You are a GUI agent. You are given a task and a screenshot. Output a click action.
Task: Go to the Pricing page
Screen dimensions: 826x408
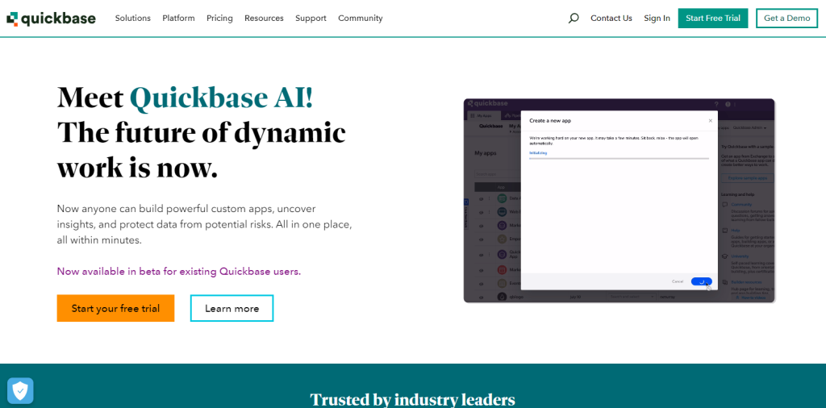point(219,18)
